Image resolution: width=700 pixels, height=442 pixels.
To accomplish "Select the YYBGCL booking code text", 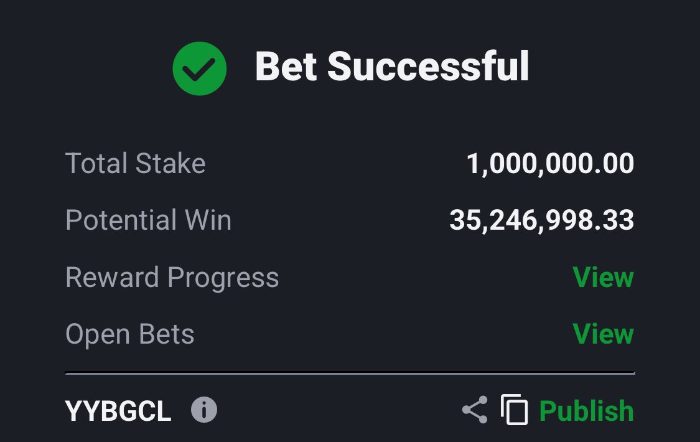I will point(118,411).
